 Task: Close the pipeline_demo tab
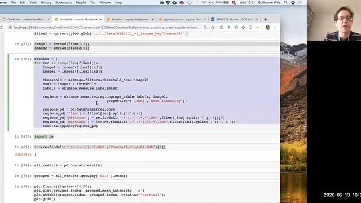pyautogui.click(x=205, y=20)
